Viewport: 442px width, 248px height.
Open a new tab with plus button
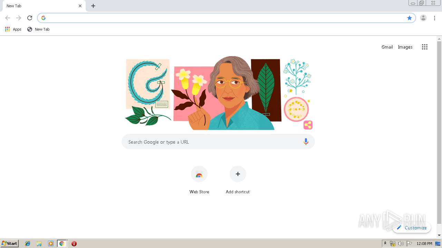tap(93, 6)
